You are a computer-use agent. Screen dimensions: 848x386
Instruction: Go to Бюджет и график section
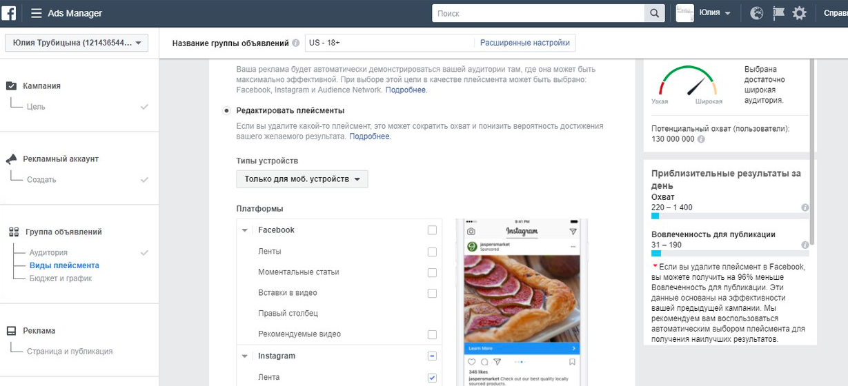61,278
